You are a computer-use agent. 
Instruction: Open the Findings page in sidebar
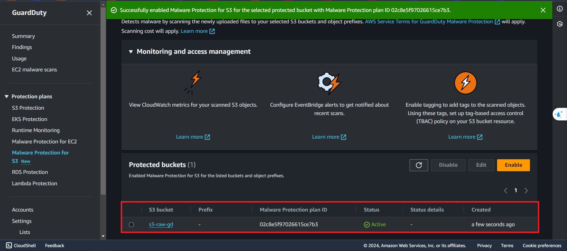[22, 47]
